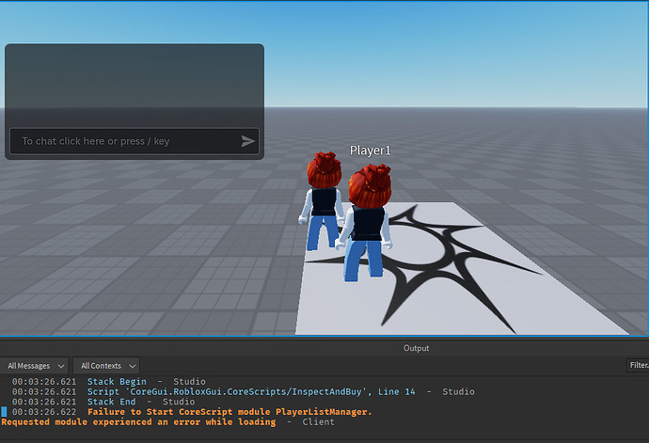The width and height of the screenshot is (649, 443).
Task: Select the front red-haired avatar
Action: click(366, 223)
